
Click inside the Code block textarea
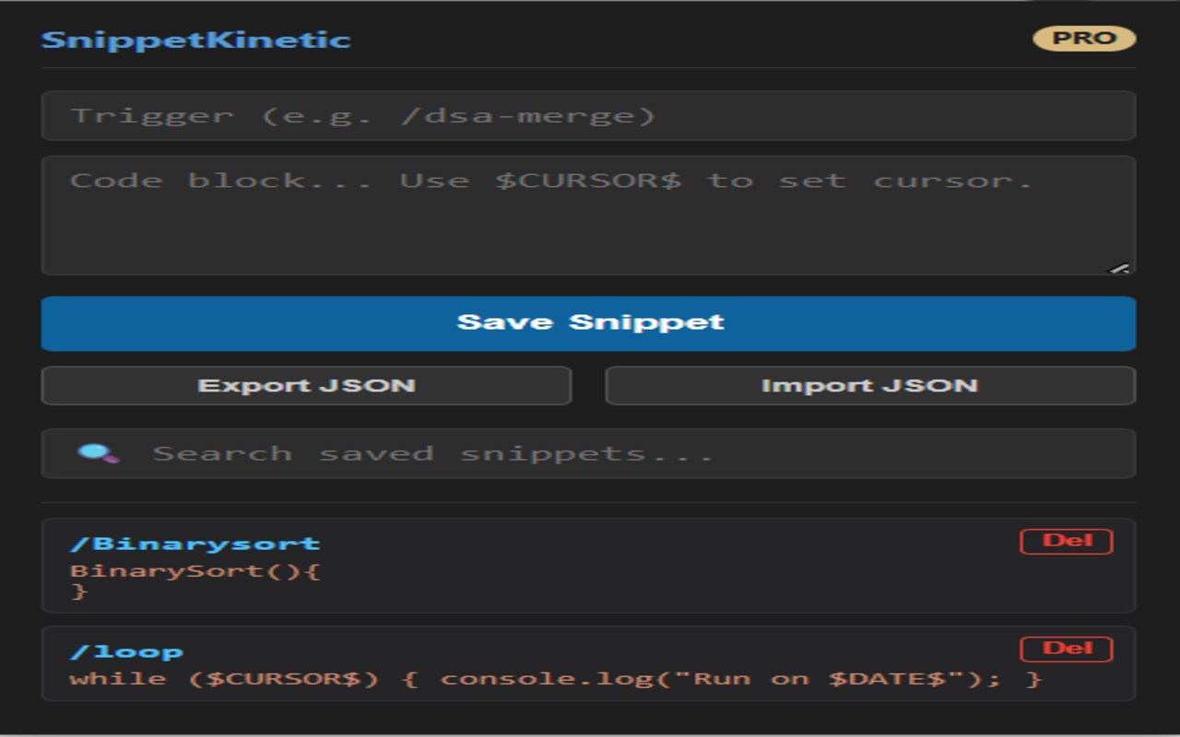pyautogui.click(x=588, y=216)
